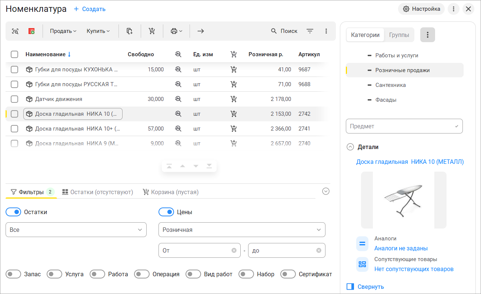Image resolution: width=481 pixels, height=294 pixels.
Task: Switch to the Группы tab
Action: (399, 35)
